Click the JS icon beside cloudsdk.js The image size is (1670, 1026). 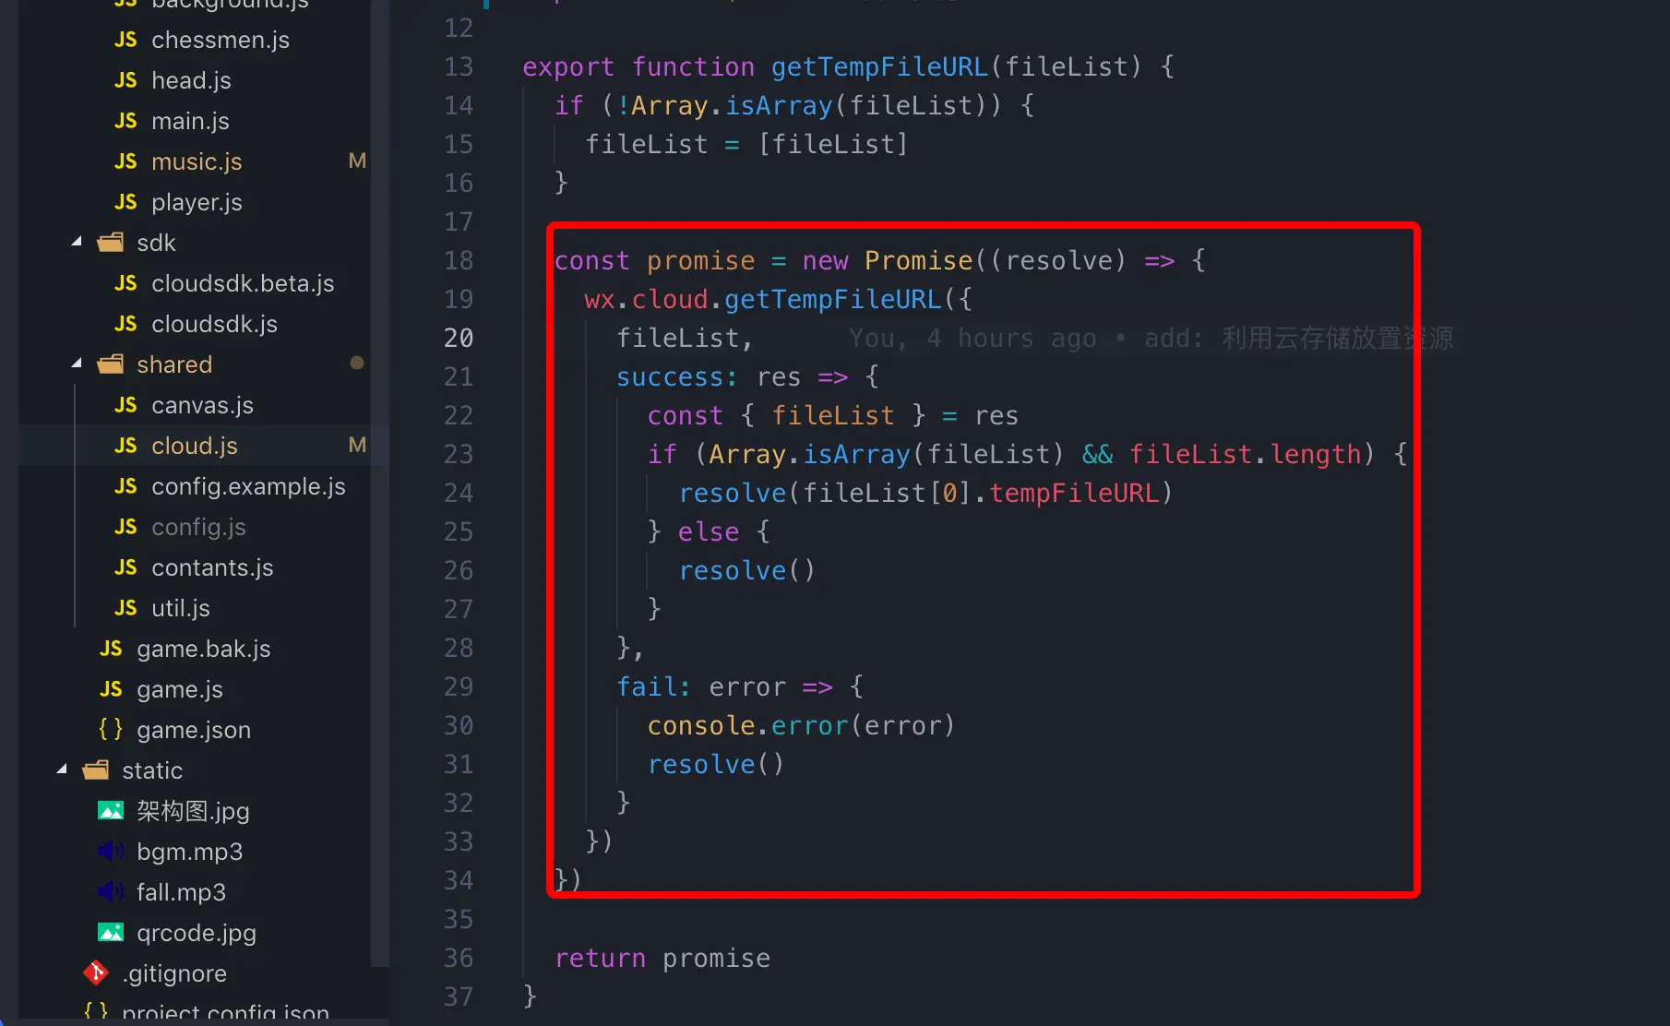point(125,324)
